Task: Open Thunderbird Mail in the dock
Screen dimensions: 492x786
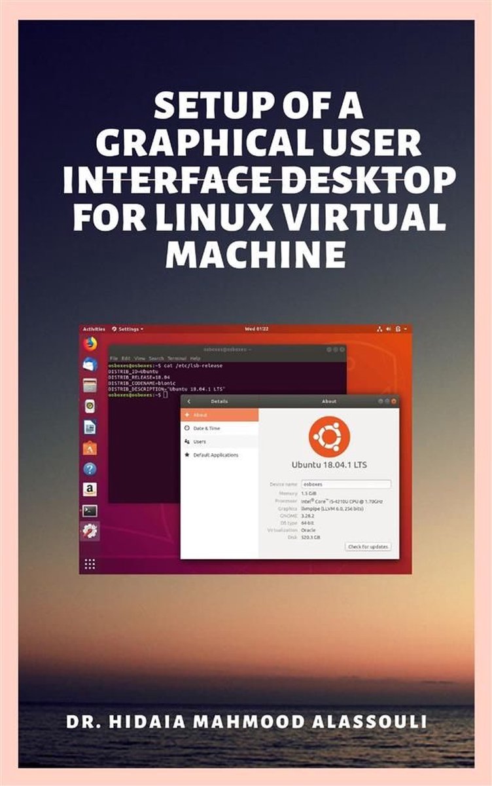Action: (90, 364)
